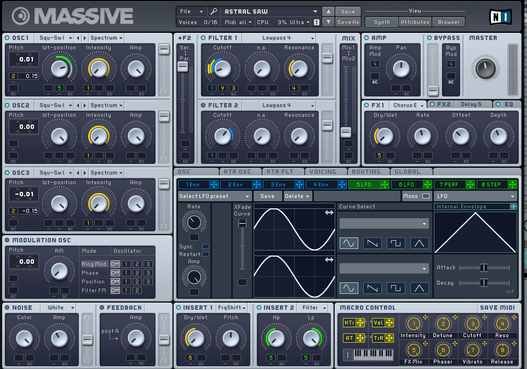Switch to the Attributes view

415,22
